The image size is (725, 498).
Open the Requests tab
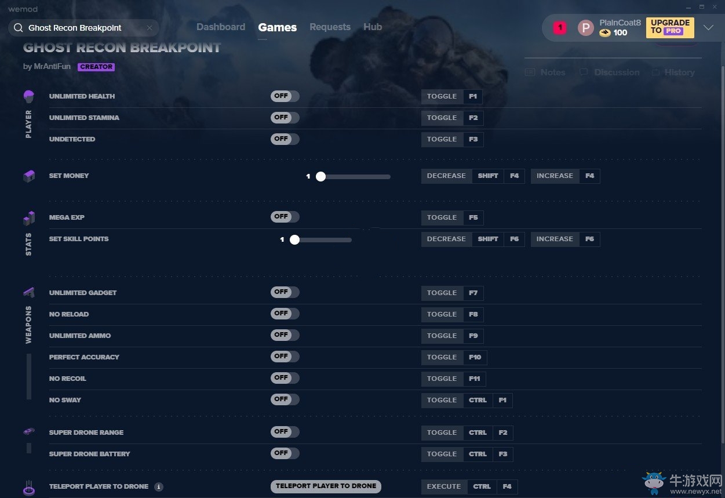(x=330, y=27)
